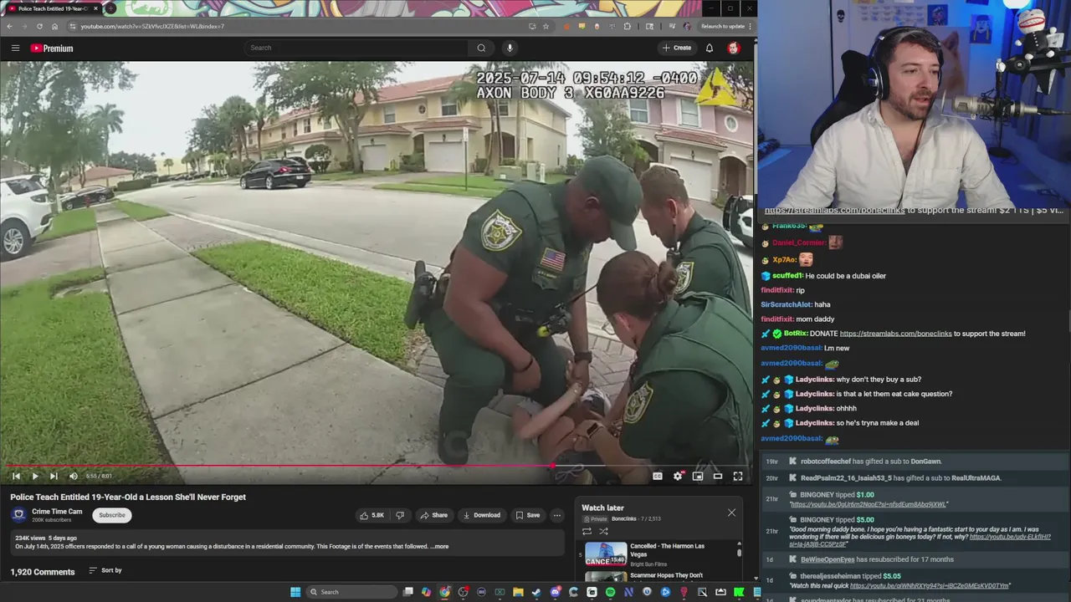Toggle theater mode on the player
The height and width of the screenshot is (602, 1071).
click(718, 476)
